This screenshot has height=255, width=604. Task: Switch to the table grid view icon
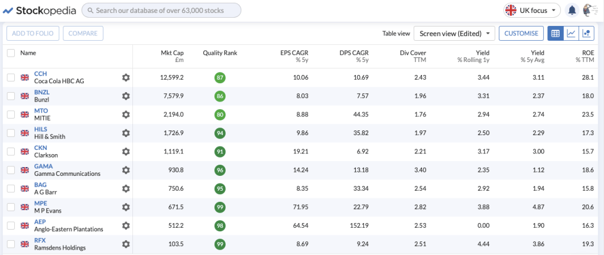pos(556,34)
